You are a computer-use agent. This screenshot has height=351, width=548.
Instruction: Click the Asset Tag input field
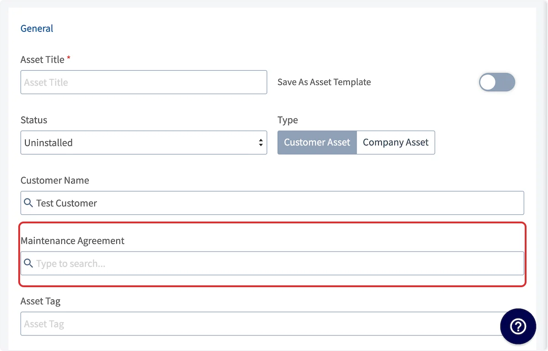pos(272,324)
